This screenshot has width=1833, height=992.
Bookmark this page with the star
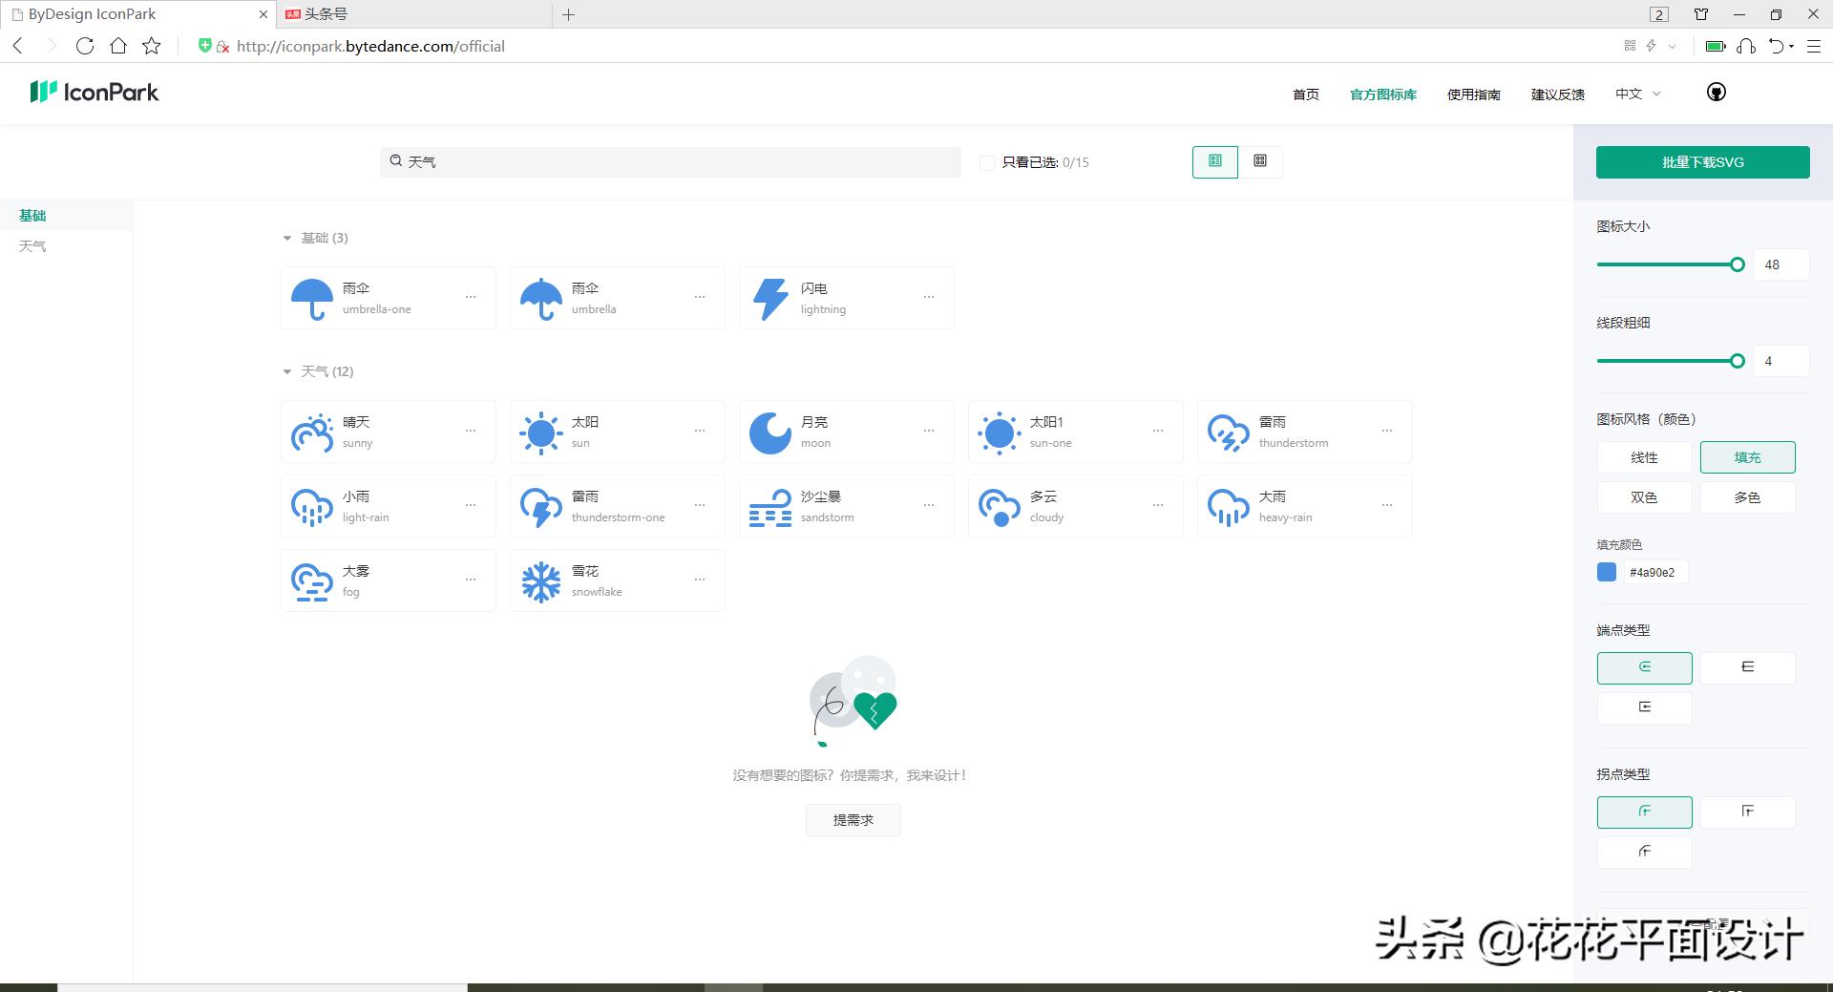point(152,46)
